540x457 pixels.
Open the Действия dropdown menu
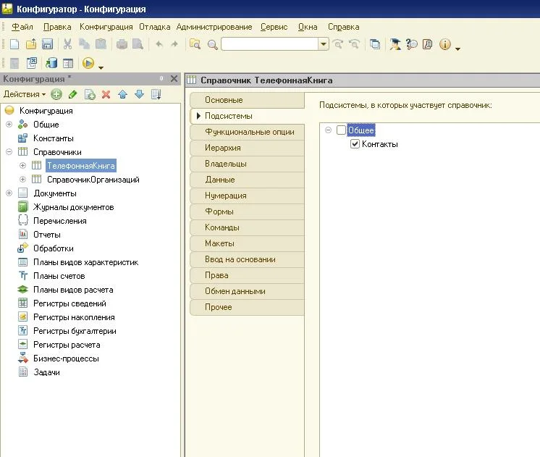pos(24,95)
